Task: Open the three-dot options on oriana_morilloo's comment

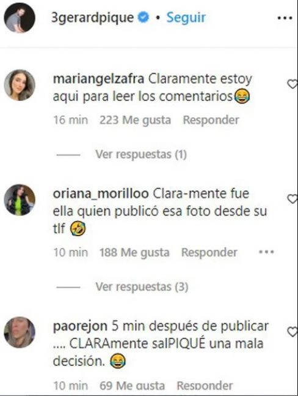Action: point(266,252)
